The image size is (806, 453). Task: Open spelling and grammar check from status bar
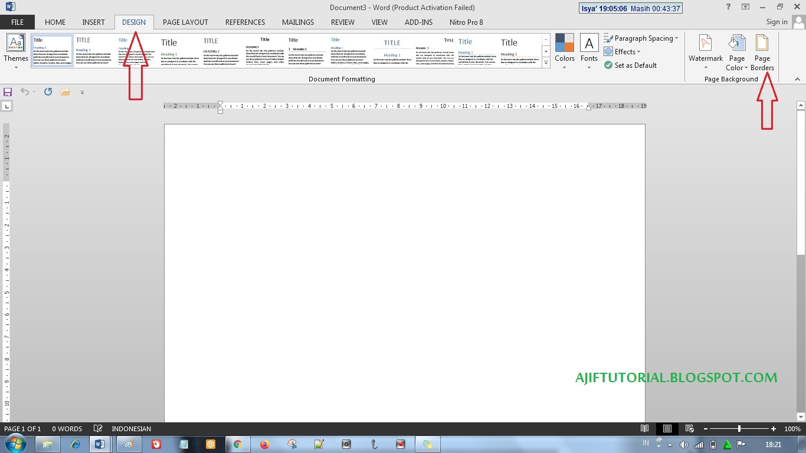point(98,428)
